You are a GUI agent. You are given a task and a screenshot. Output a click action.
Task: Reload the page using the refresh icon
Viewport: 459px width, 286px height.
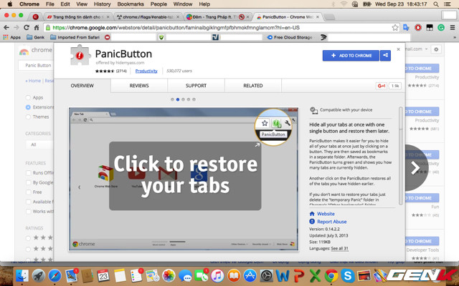[37, 27]
